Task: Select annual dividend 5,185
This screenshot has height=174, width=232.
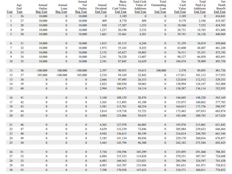Action: (x=103, y=138)
